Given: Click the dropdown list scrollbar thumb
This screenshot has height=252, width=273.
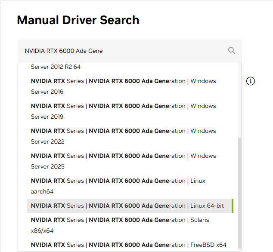Looking at the screenshot, I should pyautogui.click(x=239, y=193).
